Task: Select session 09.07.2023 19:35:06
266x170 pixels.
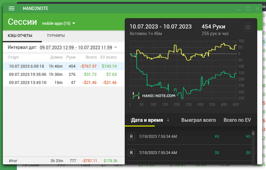Action: (x=63, y=74)
